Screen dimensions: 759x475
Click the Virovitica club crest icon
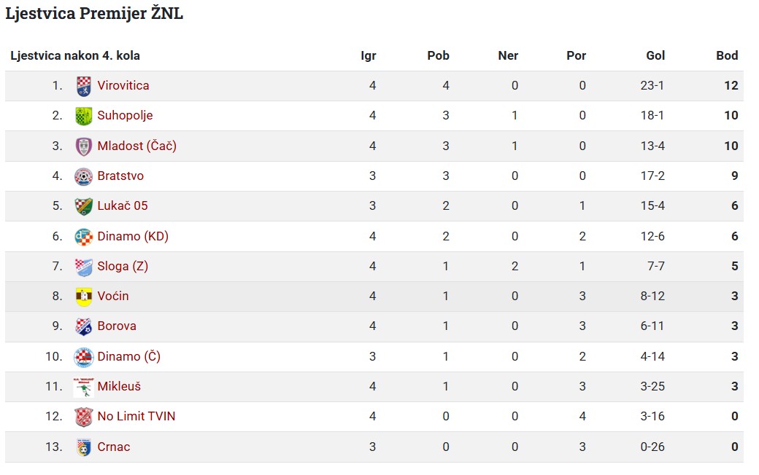coord(84,86)
